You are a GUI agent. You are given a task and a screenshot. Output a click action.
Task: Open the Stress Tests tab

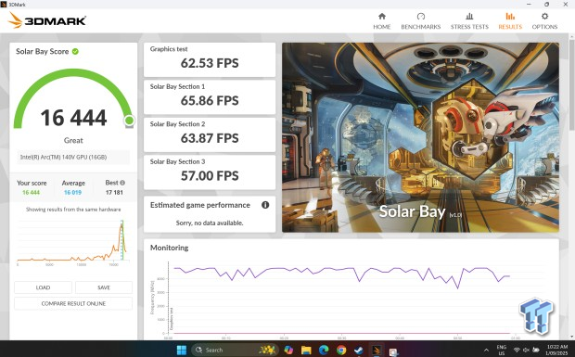pos(469,21)
